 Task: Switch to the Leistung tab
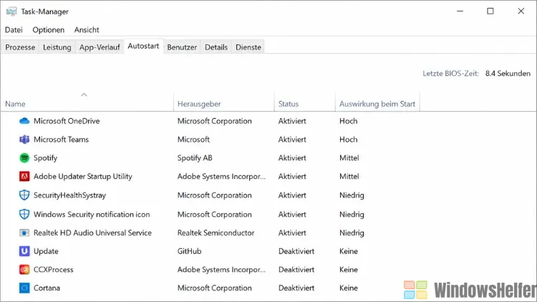57,47
